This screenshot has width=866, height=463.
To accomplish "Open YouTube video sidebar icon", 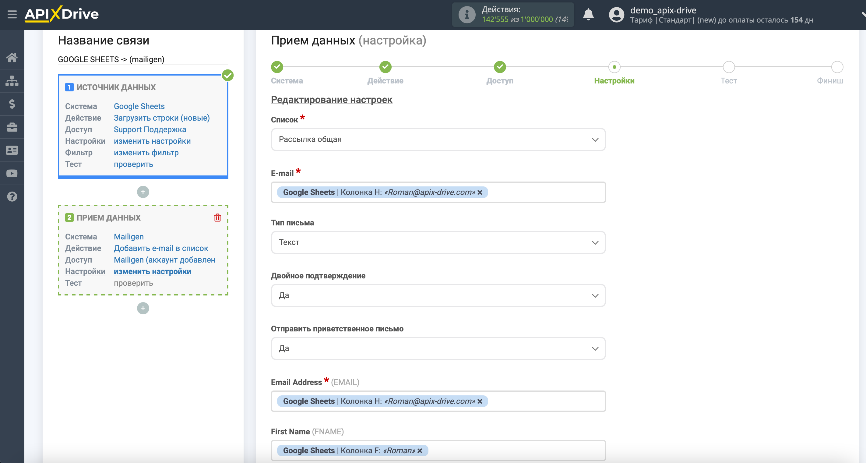I will pyautogui.click(x=12, y=174).
